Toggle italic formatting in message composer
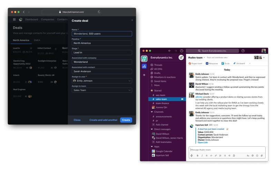Image resolution: width=276 pixels, height=169 pixels. tap(202, 156)
